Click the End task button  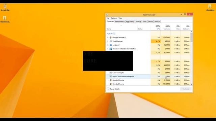[186, 89]
